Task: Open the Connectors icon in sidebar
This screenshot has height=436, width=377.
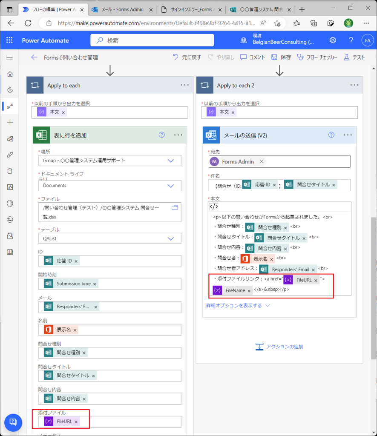Action: (10, 155)
